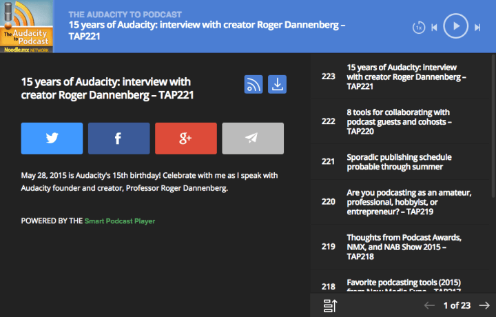The image size is (496, 317).
Task: Open the RSS feed subscribe icon
Action: coord(254,84)
